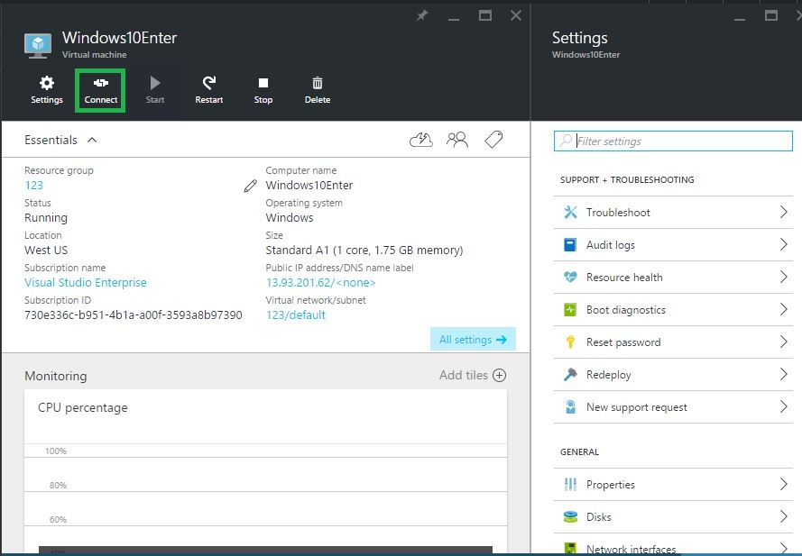Click the All settings button
Screen dimensions: 802x556
click(473, 340)
